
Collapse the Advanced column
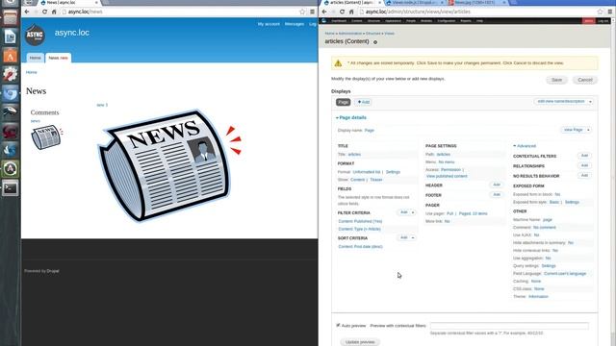[525, 146]
